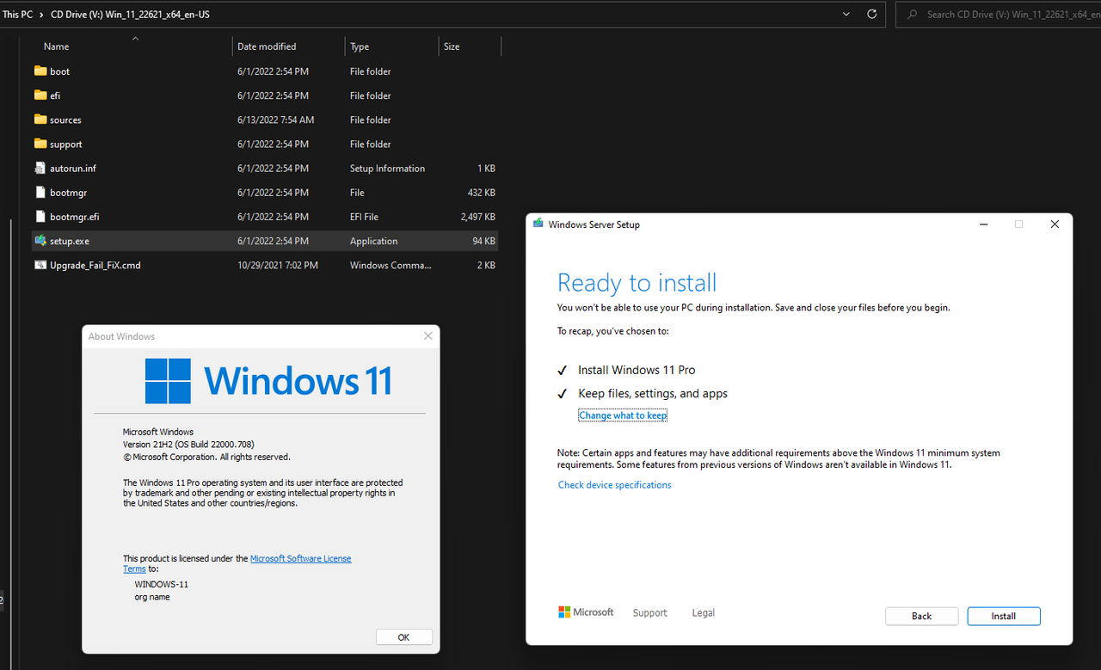This screenshot has width=1101, height=670.
Task: Click the bootmgr file icon
Action: coord(40,192)
